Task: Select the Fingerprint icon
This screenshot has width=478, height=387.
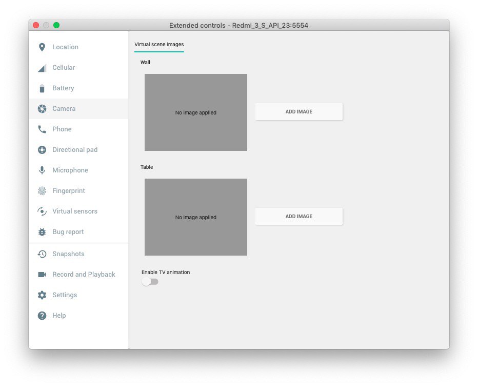Action: point(42,191)
